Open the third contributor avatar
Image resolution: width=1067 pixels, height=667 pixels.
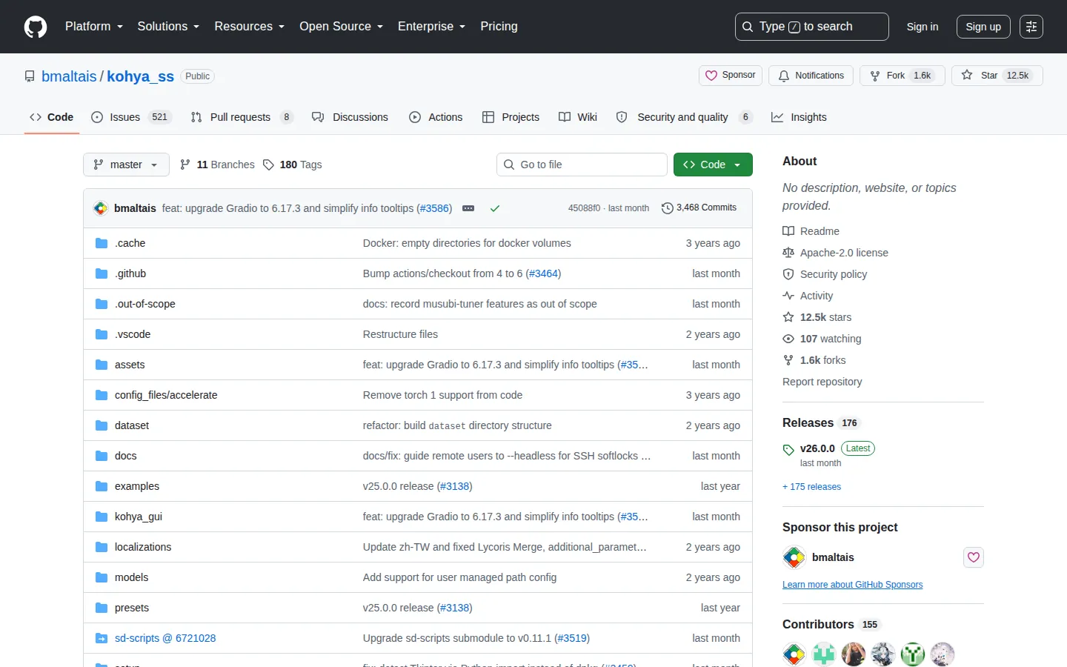(854, 654)
